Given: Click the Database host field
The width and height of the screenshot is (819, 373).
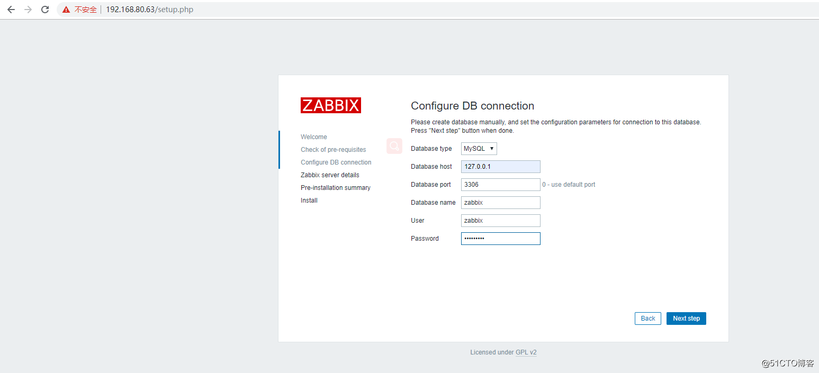Looking at the screenshot, I should pyautogui.click(x=501, y=167).
